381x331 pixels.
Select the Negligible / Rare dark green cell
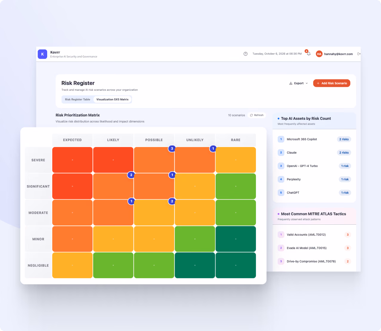pyautogui.click(x=236, y=265)
